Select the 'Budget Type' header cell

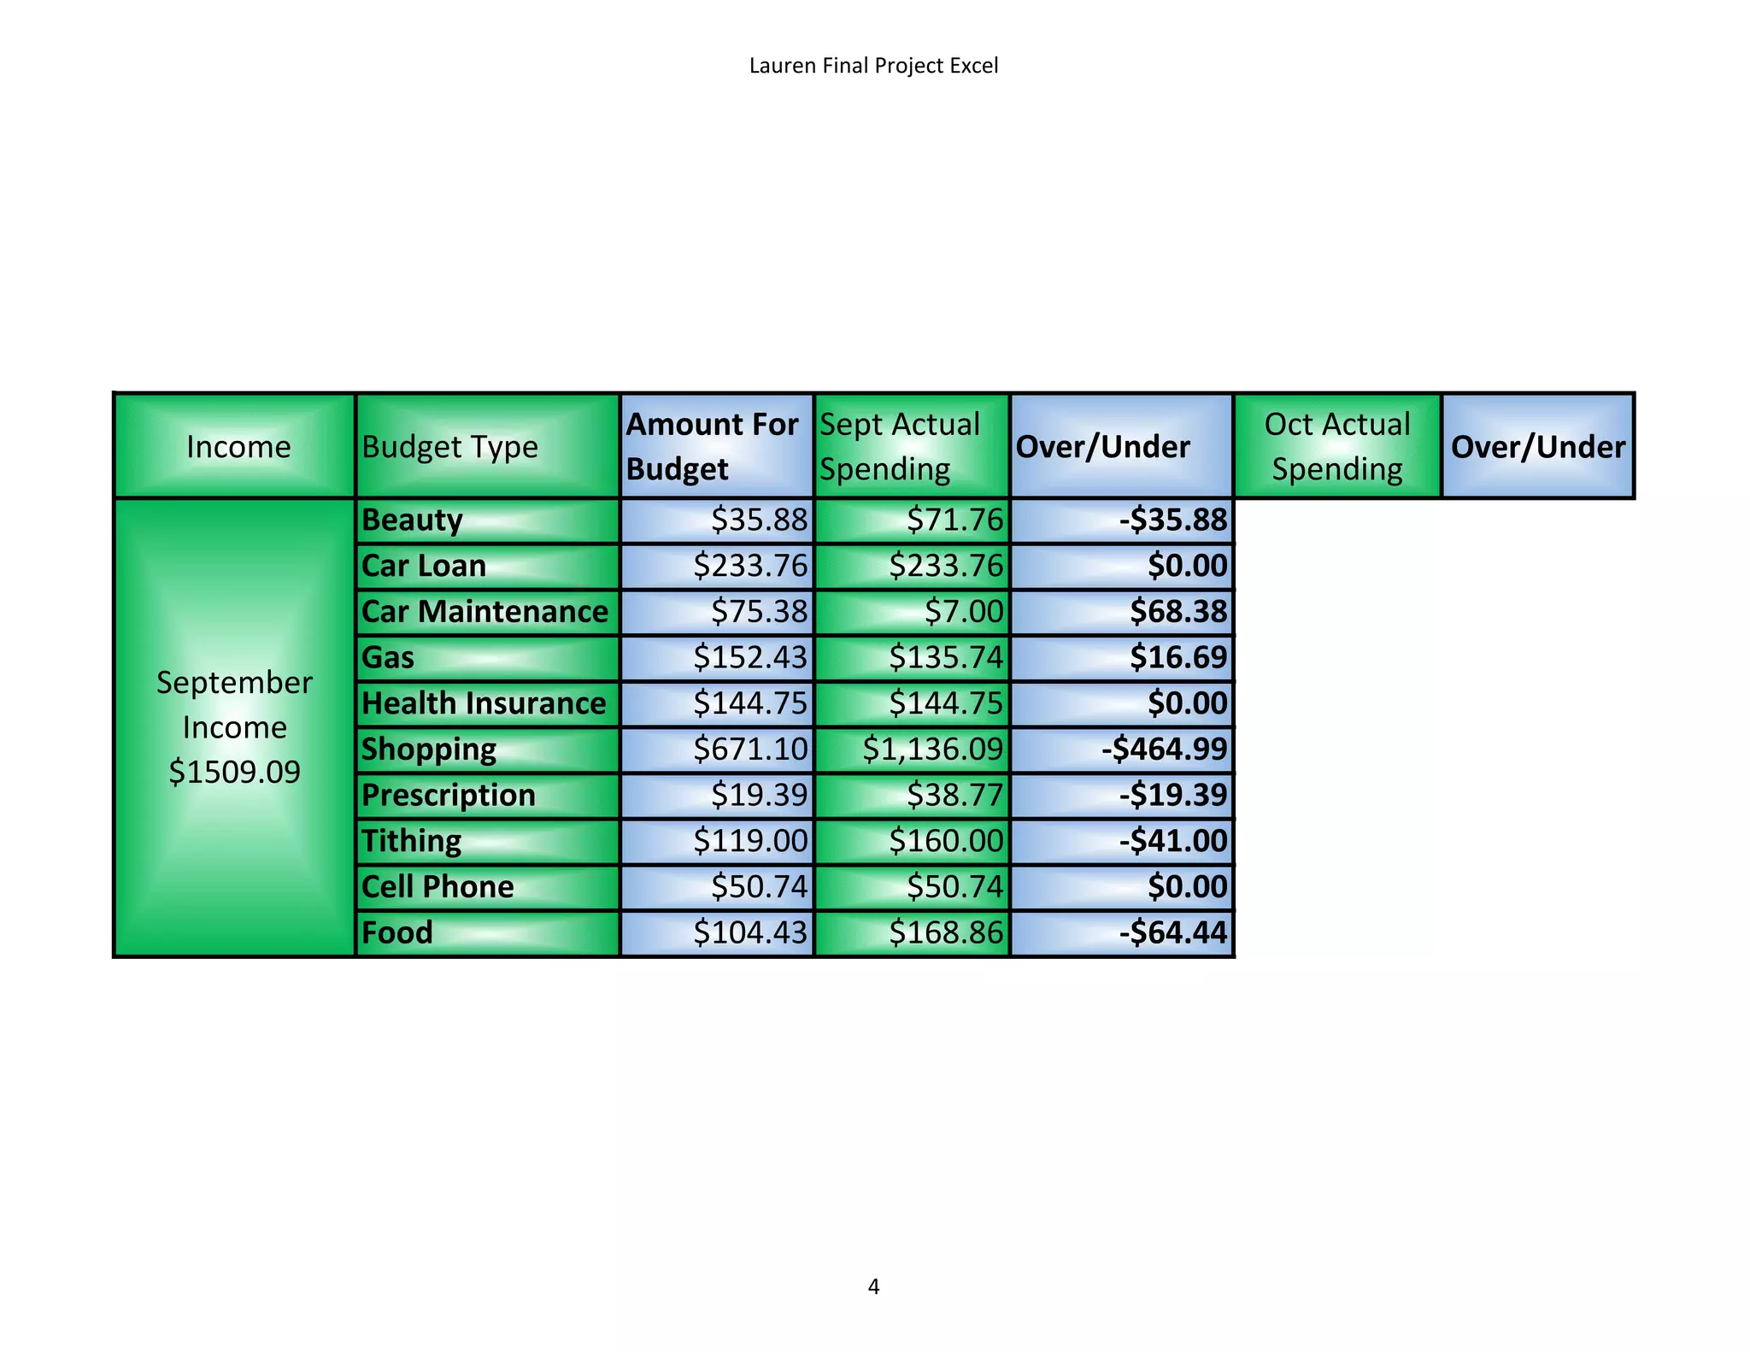pos(488,446)
